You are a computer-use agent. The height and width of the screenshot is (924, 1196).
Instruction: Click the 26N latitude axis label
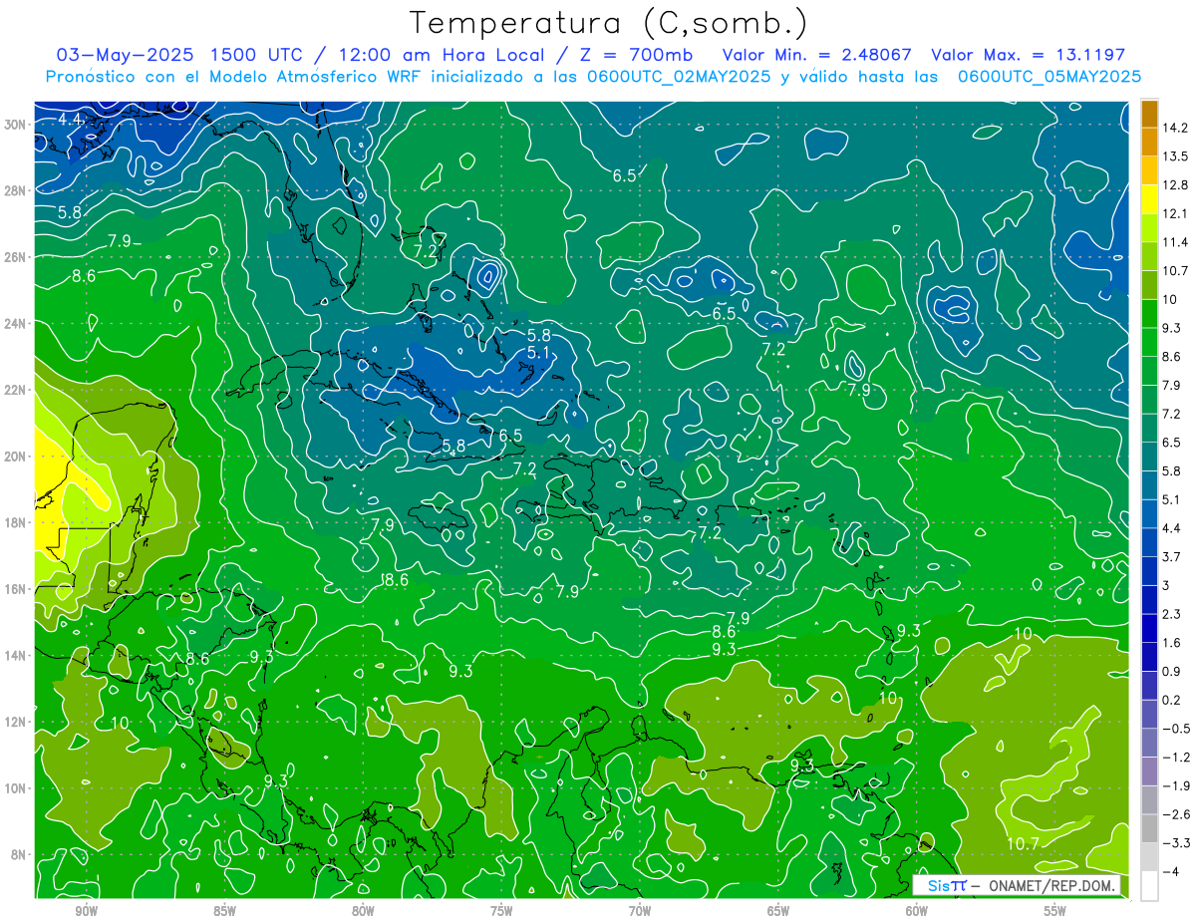pyautogui.click(x=16, y=257)
